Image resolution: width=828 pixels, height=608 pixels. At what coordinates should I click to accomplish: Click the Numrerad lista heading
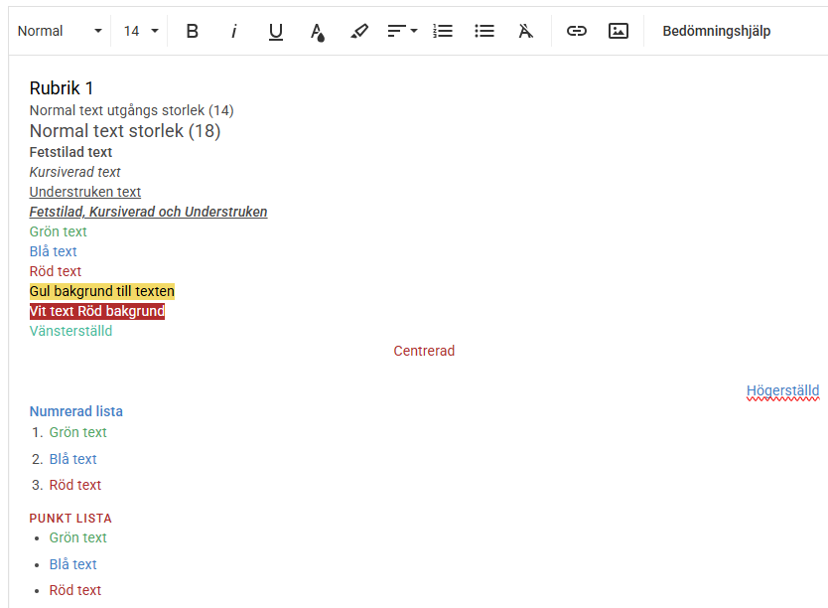[76, 411]
